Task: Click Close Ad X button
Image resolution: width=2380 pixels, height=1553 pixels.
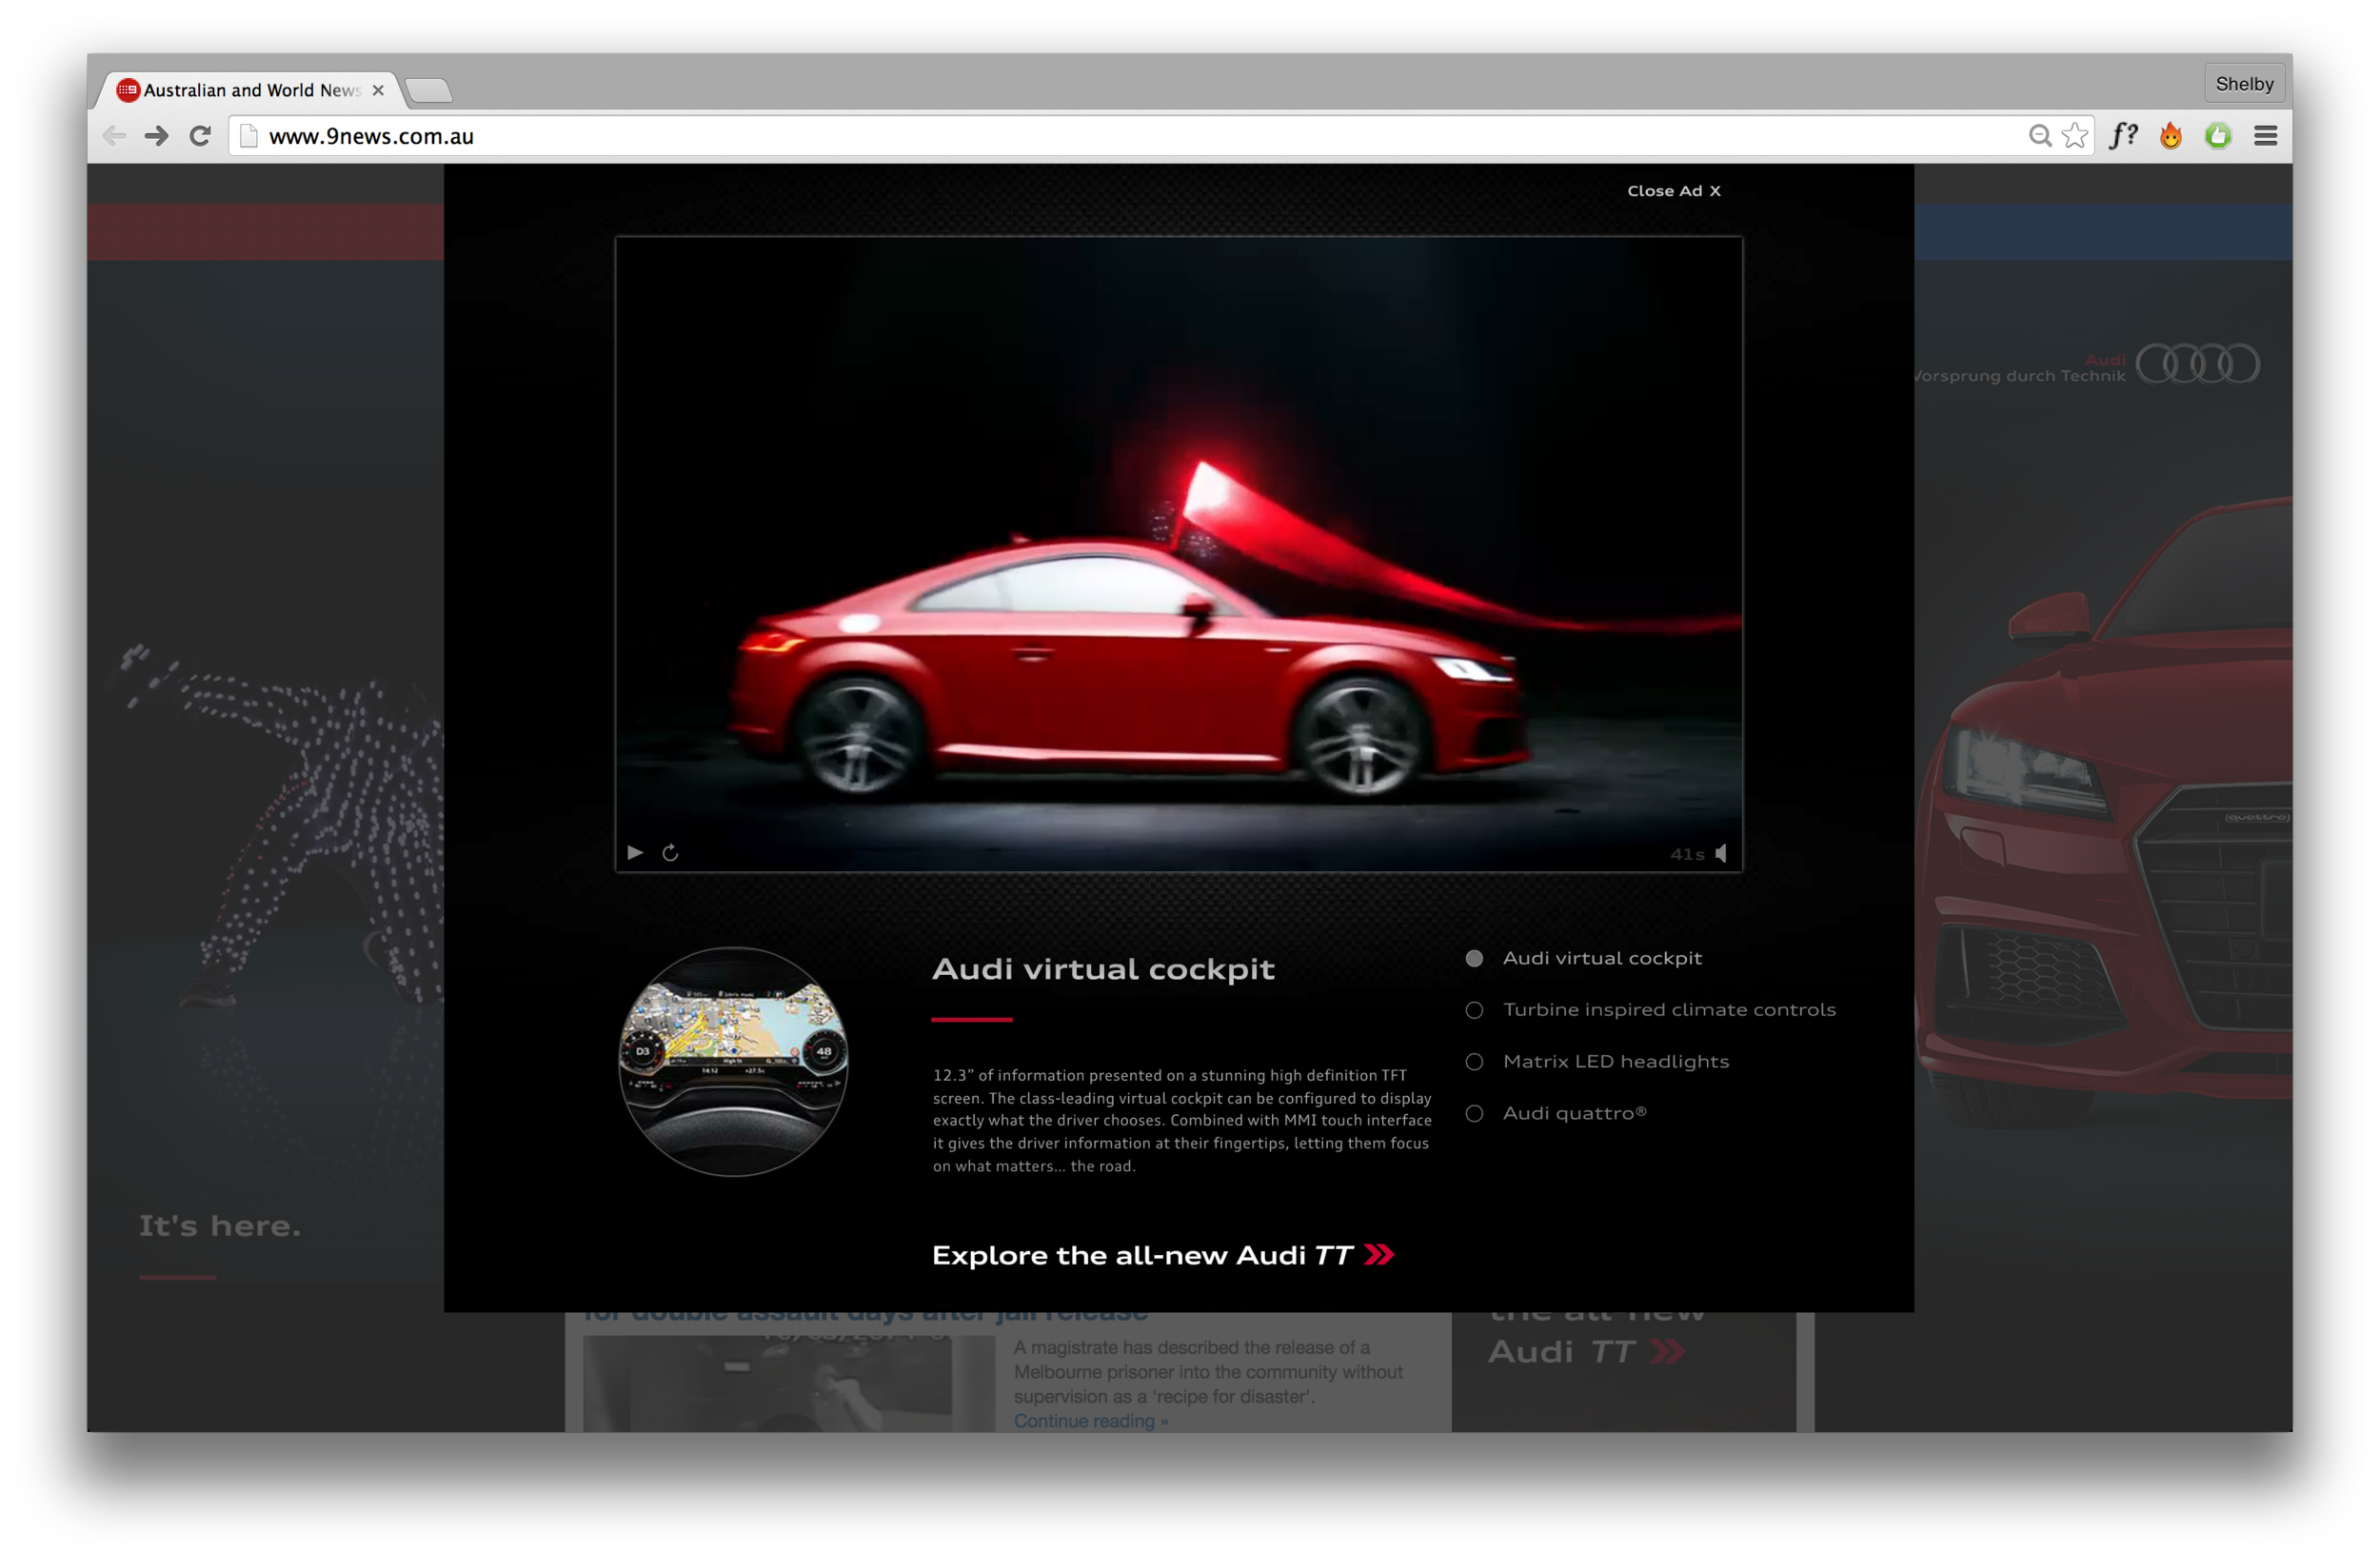Action: click(x=1673, y=191)
